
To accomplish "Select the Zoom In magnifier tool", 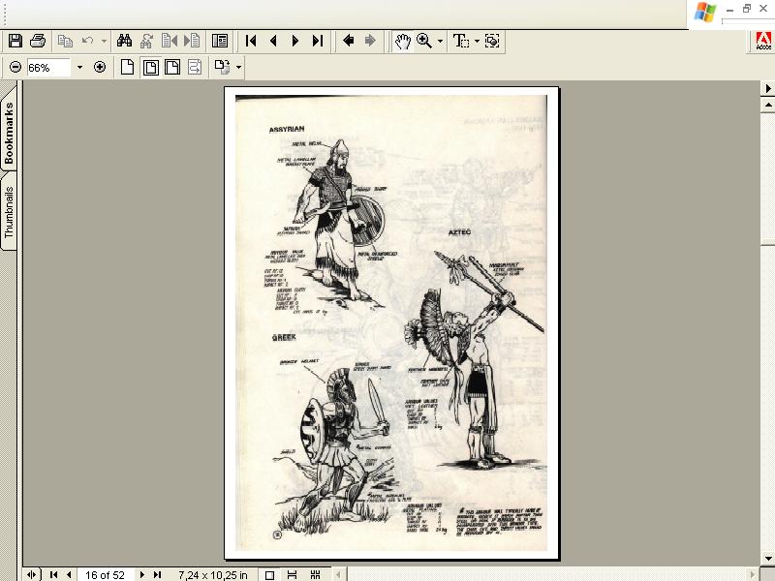I will pos(424,41).
